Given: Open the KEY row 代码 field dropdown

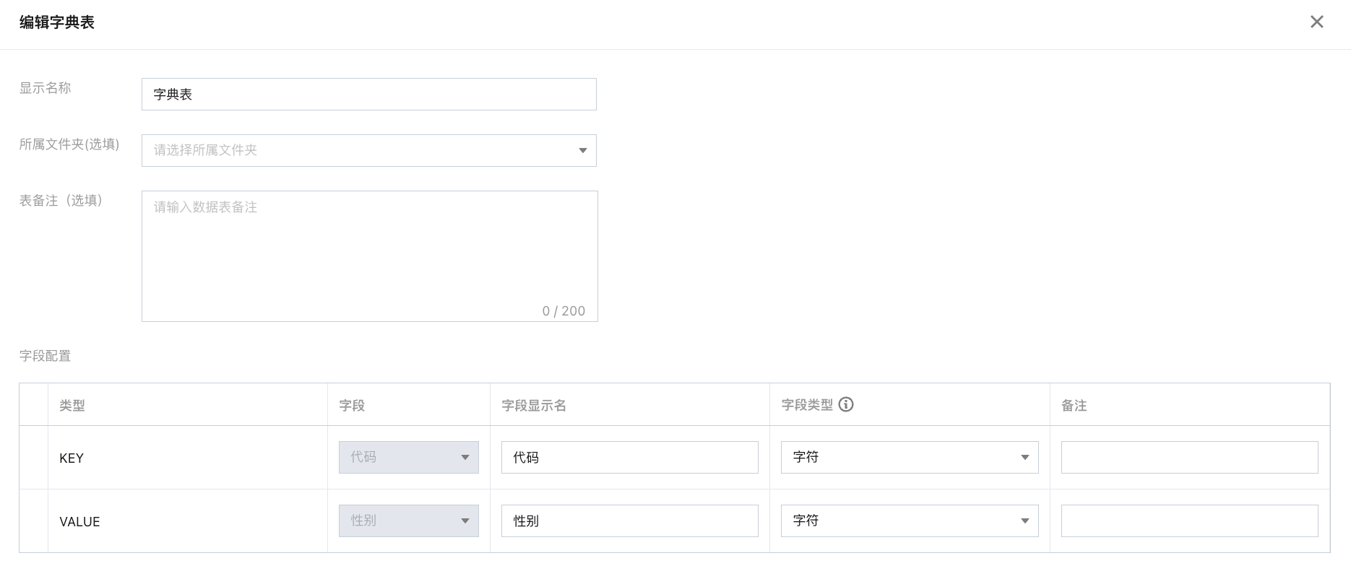Looking at the screenshot, I should (408, 458).
